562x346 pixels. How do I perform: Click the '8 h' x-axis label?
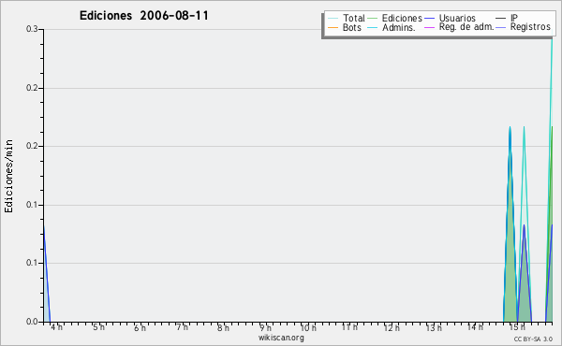pos(223,327)
